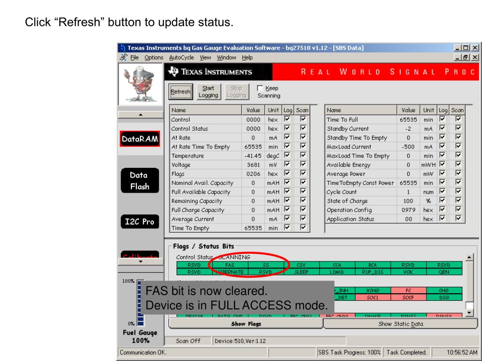Click the SLEEP status bit

click(301, 272)
